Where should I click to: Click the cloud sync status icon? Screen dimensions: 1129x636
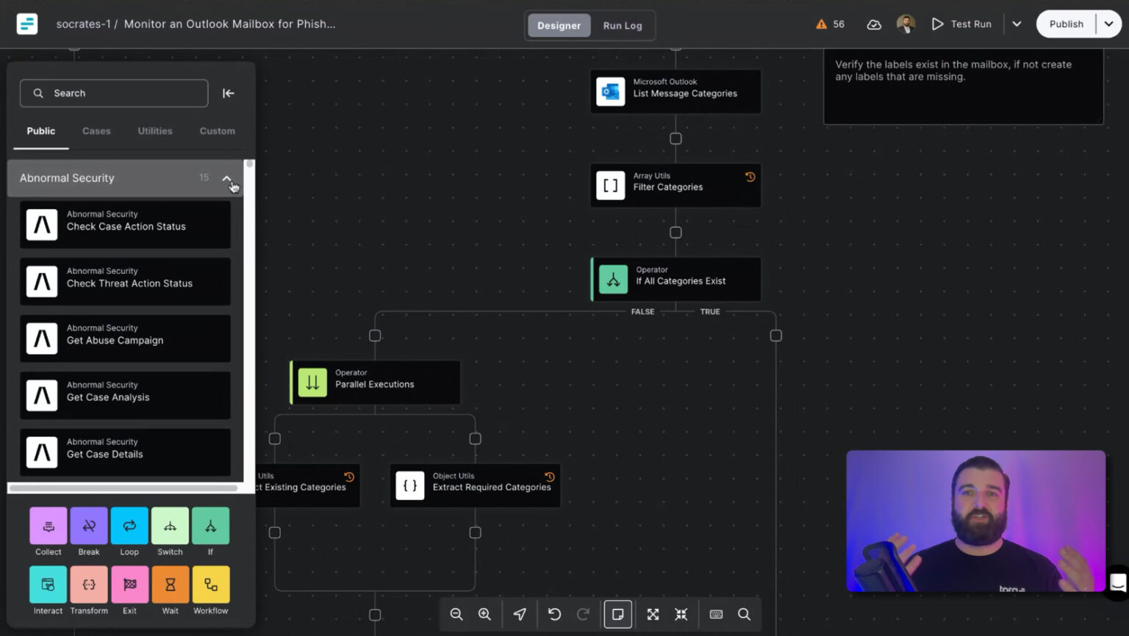(874, 24)
